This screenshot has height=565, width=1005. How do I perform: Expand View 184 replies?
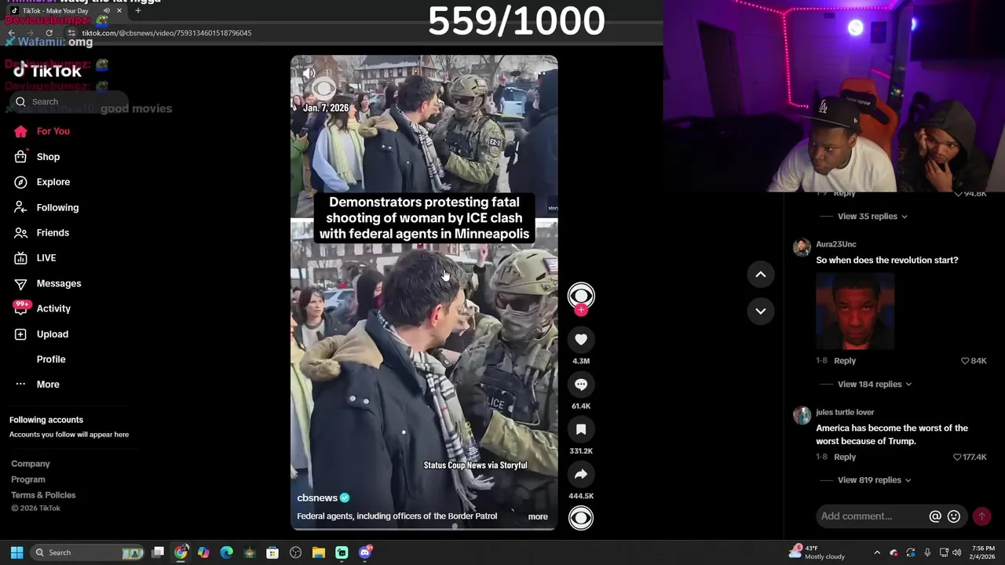click(875, 384)
